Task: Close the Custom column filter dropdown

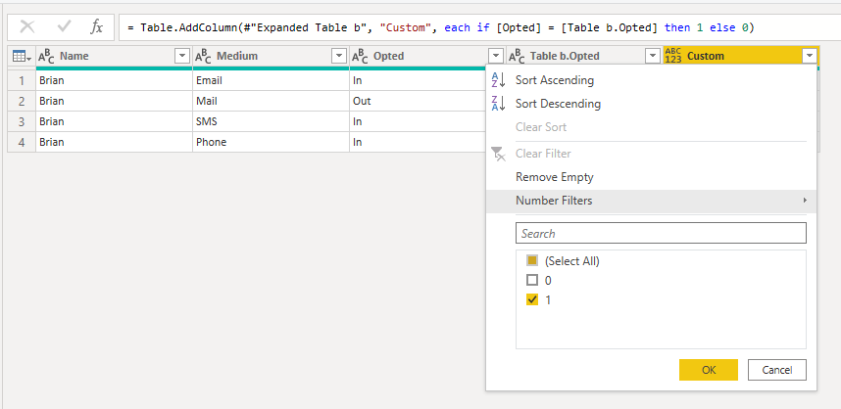Action: point(810,56)
